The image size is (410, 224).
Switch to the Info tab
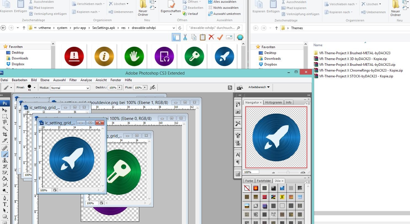(288, 102)
